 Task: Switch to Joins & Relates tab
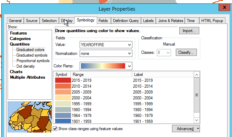point(171,21)
